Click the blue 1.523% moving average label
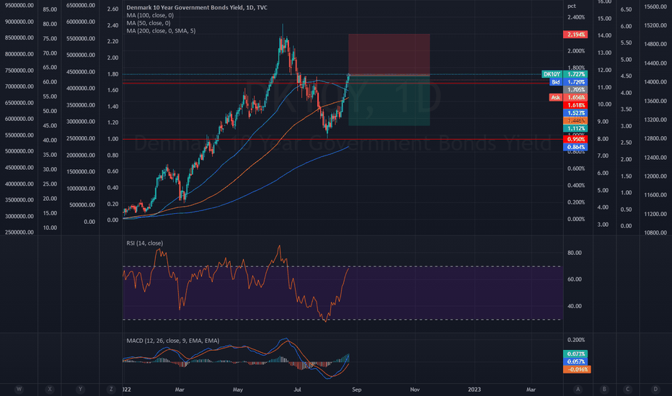Image resolution: width=672 pixels, height=396 pixels. (x=575, y=113)
